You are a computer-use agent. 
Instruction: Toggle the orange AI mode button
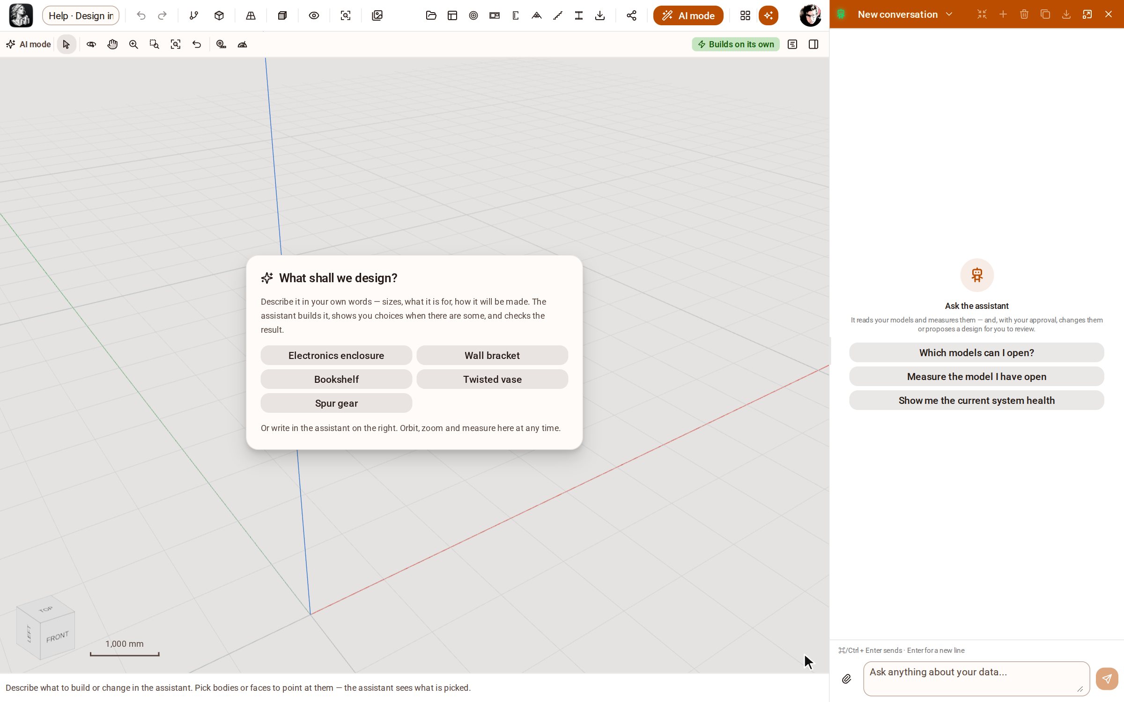[x=688, y=15]
